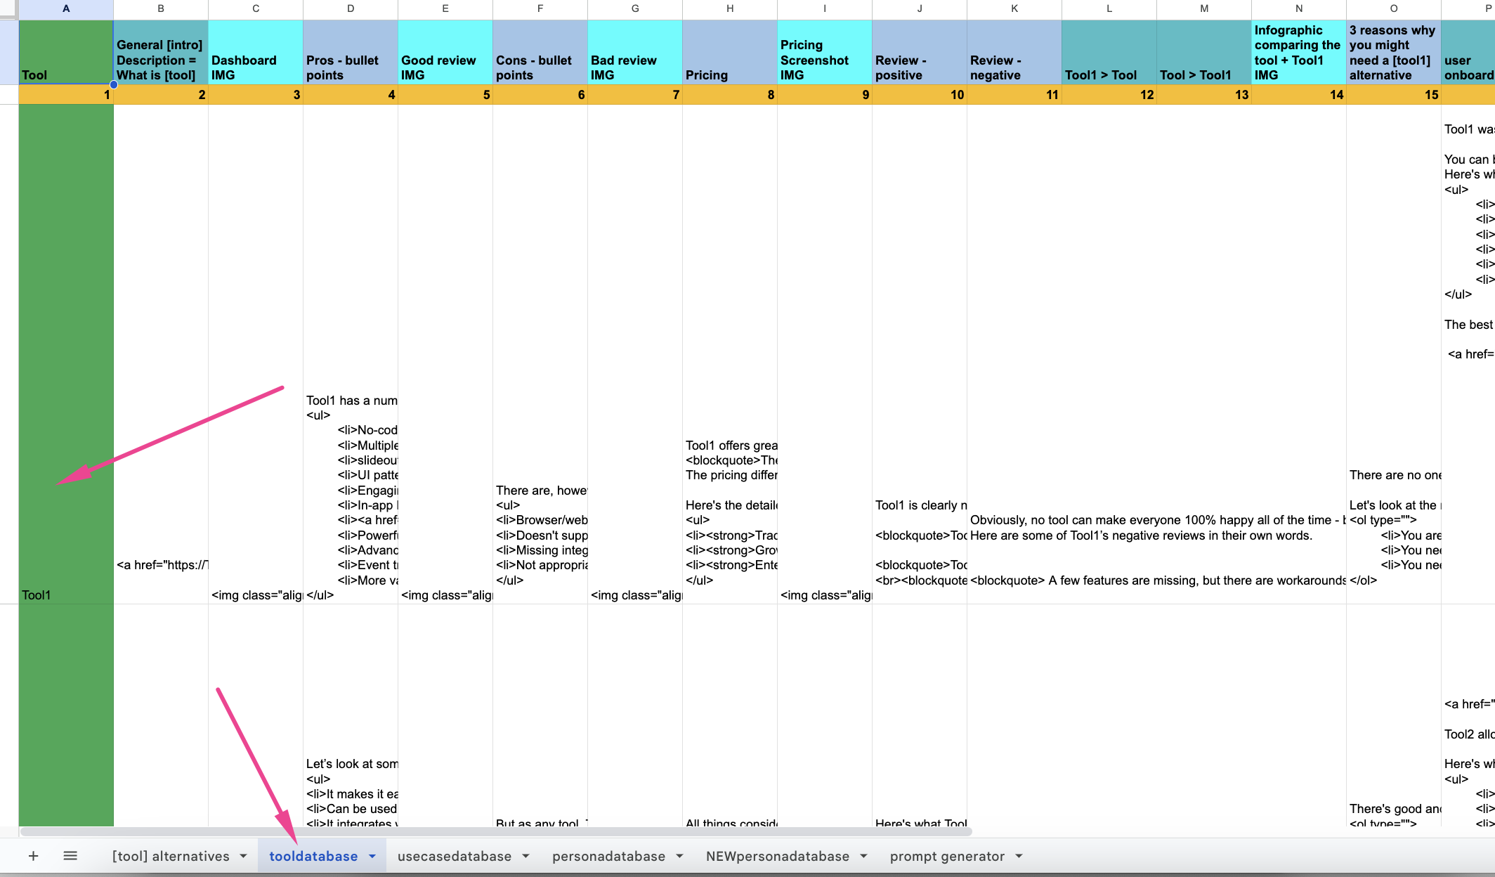Image resolution: width=1495 pixels, height=877 pixels.
Task: Expand [tool] alternatives tab dropdown arrow
Action: (243, 856)
